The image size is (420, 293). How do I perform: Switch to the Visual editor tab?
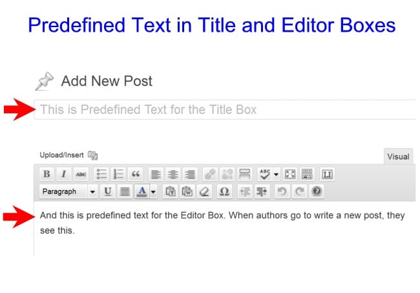point(397,156)
